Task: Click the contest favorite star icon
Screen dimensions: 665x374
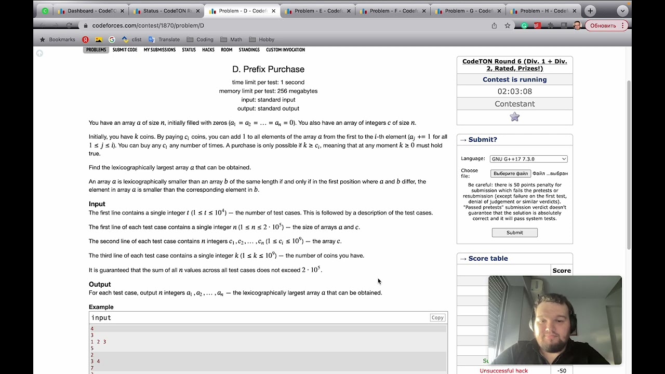Action: coord(515,117)
